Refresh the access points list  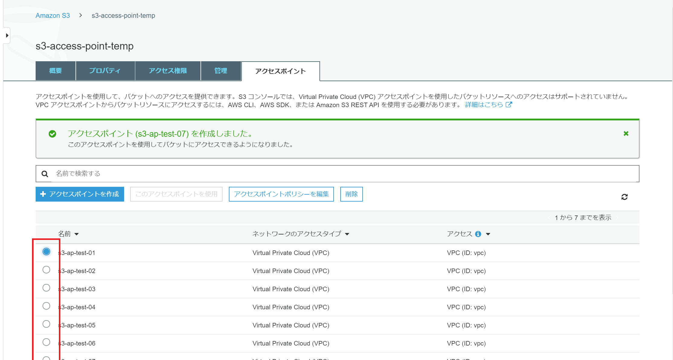click(625, 197)
